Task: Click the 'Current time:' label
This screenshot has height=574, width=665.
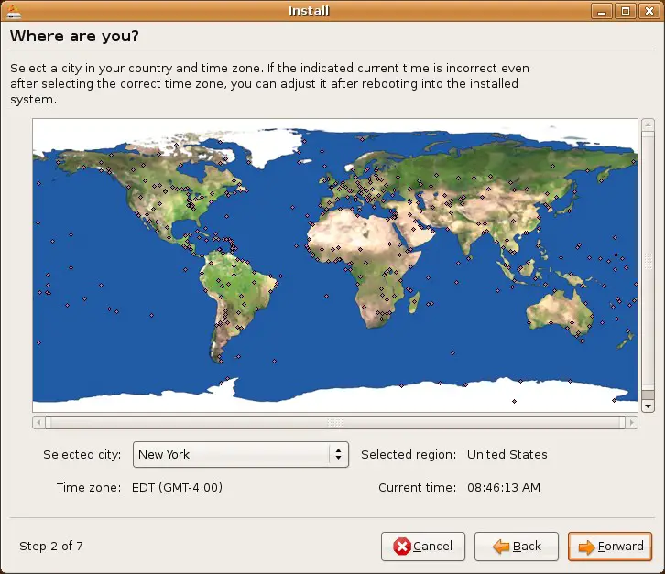Action: tap(418, 488)
